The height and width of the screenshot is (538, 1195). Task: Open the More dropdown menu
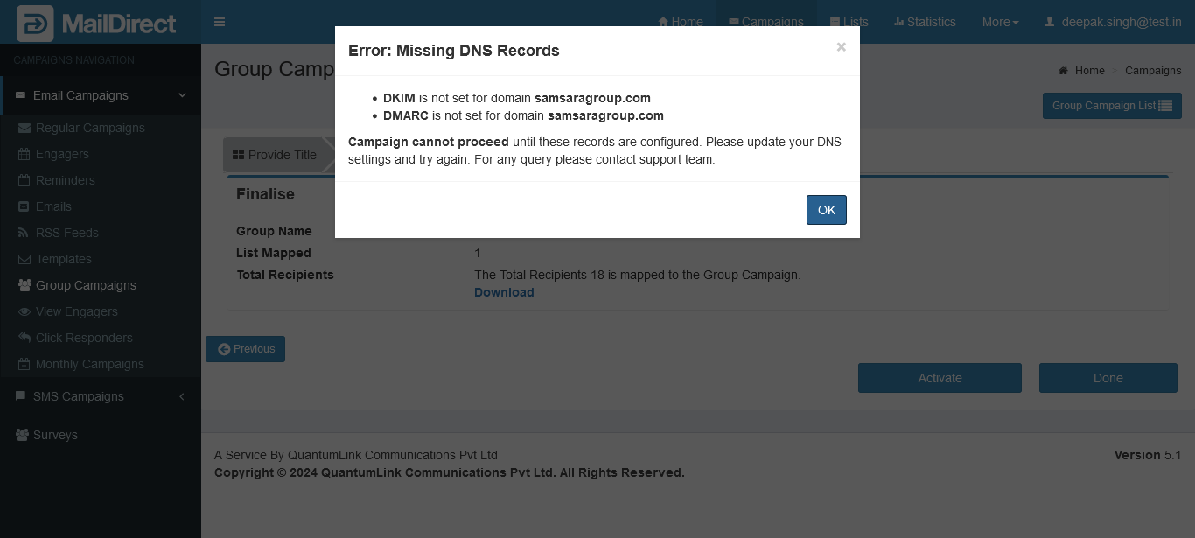[x=1000, y=22]
